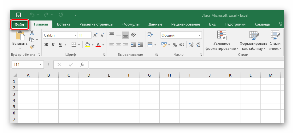The image size is (294, 133).
Task: Click the Increase Font Size icon
Action: click(x=96, y=35)
